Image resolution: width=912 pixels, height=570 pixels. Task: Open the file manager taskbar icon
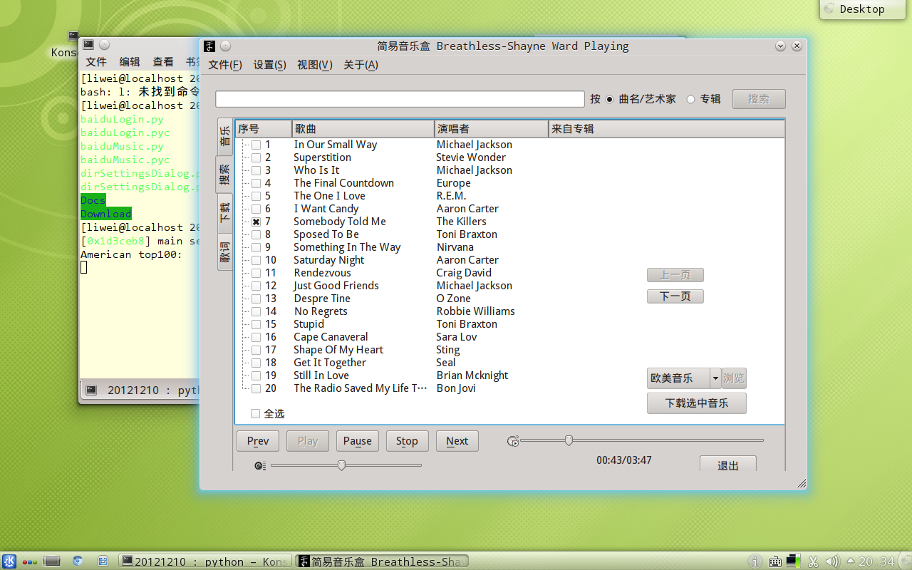[103, 561]
